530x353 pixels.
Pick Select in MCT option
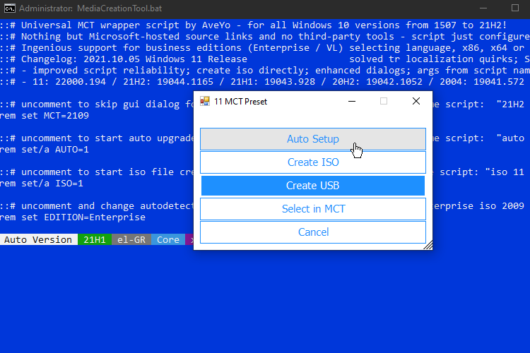pyautogui.click(x=312, y=209)
